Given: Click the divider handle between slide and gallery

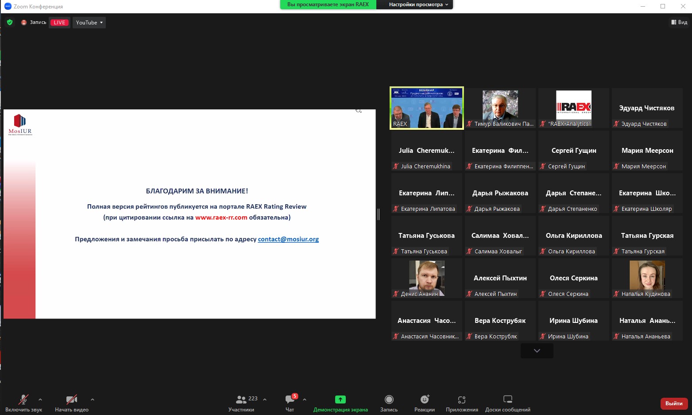Looking at the screenshot, I should [x=379, y=214].
